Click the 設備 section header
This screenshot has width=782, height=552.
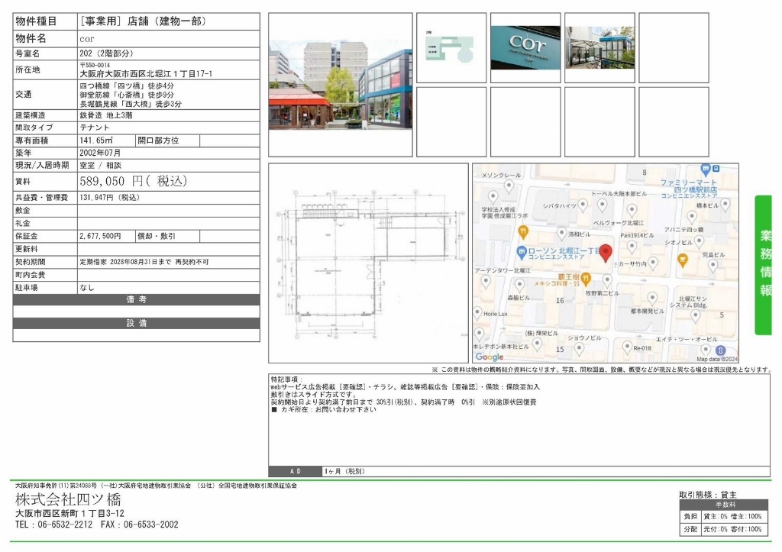(136, 323)
